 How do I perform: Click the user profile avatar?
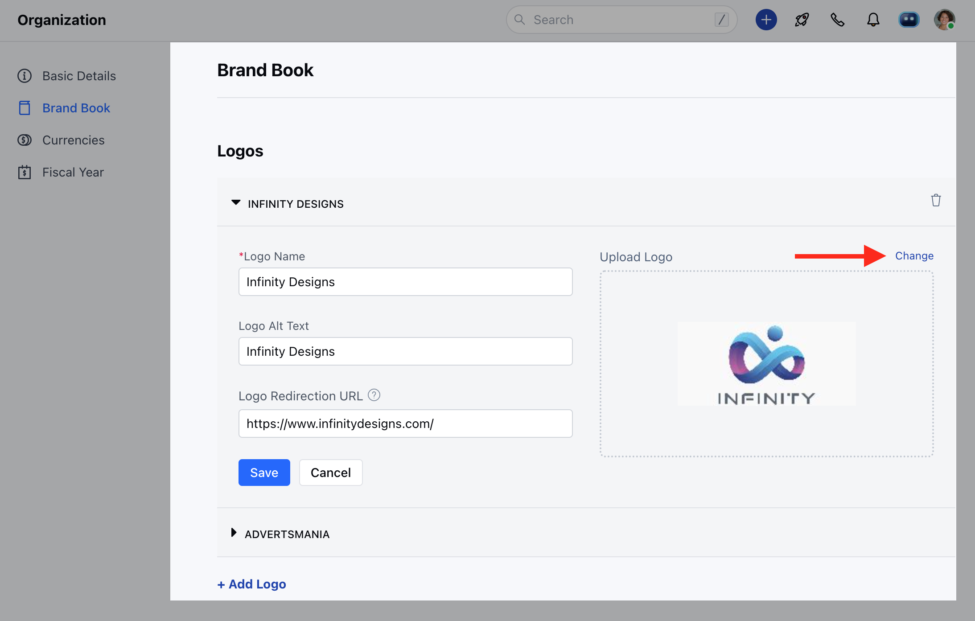pos(944,20)
